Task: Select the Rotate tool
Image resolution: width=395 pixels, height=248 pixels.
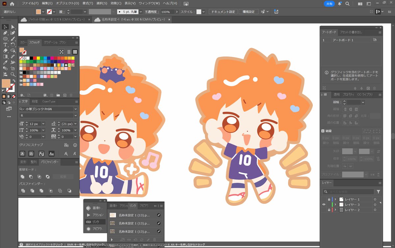Action: (x=13, y=45)
